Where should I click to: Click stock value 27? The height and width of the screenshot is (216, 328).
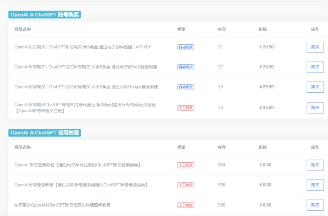pos(220,67)
